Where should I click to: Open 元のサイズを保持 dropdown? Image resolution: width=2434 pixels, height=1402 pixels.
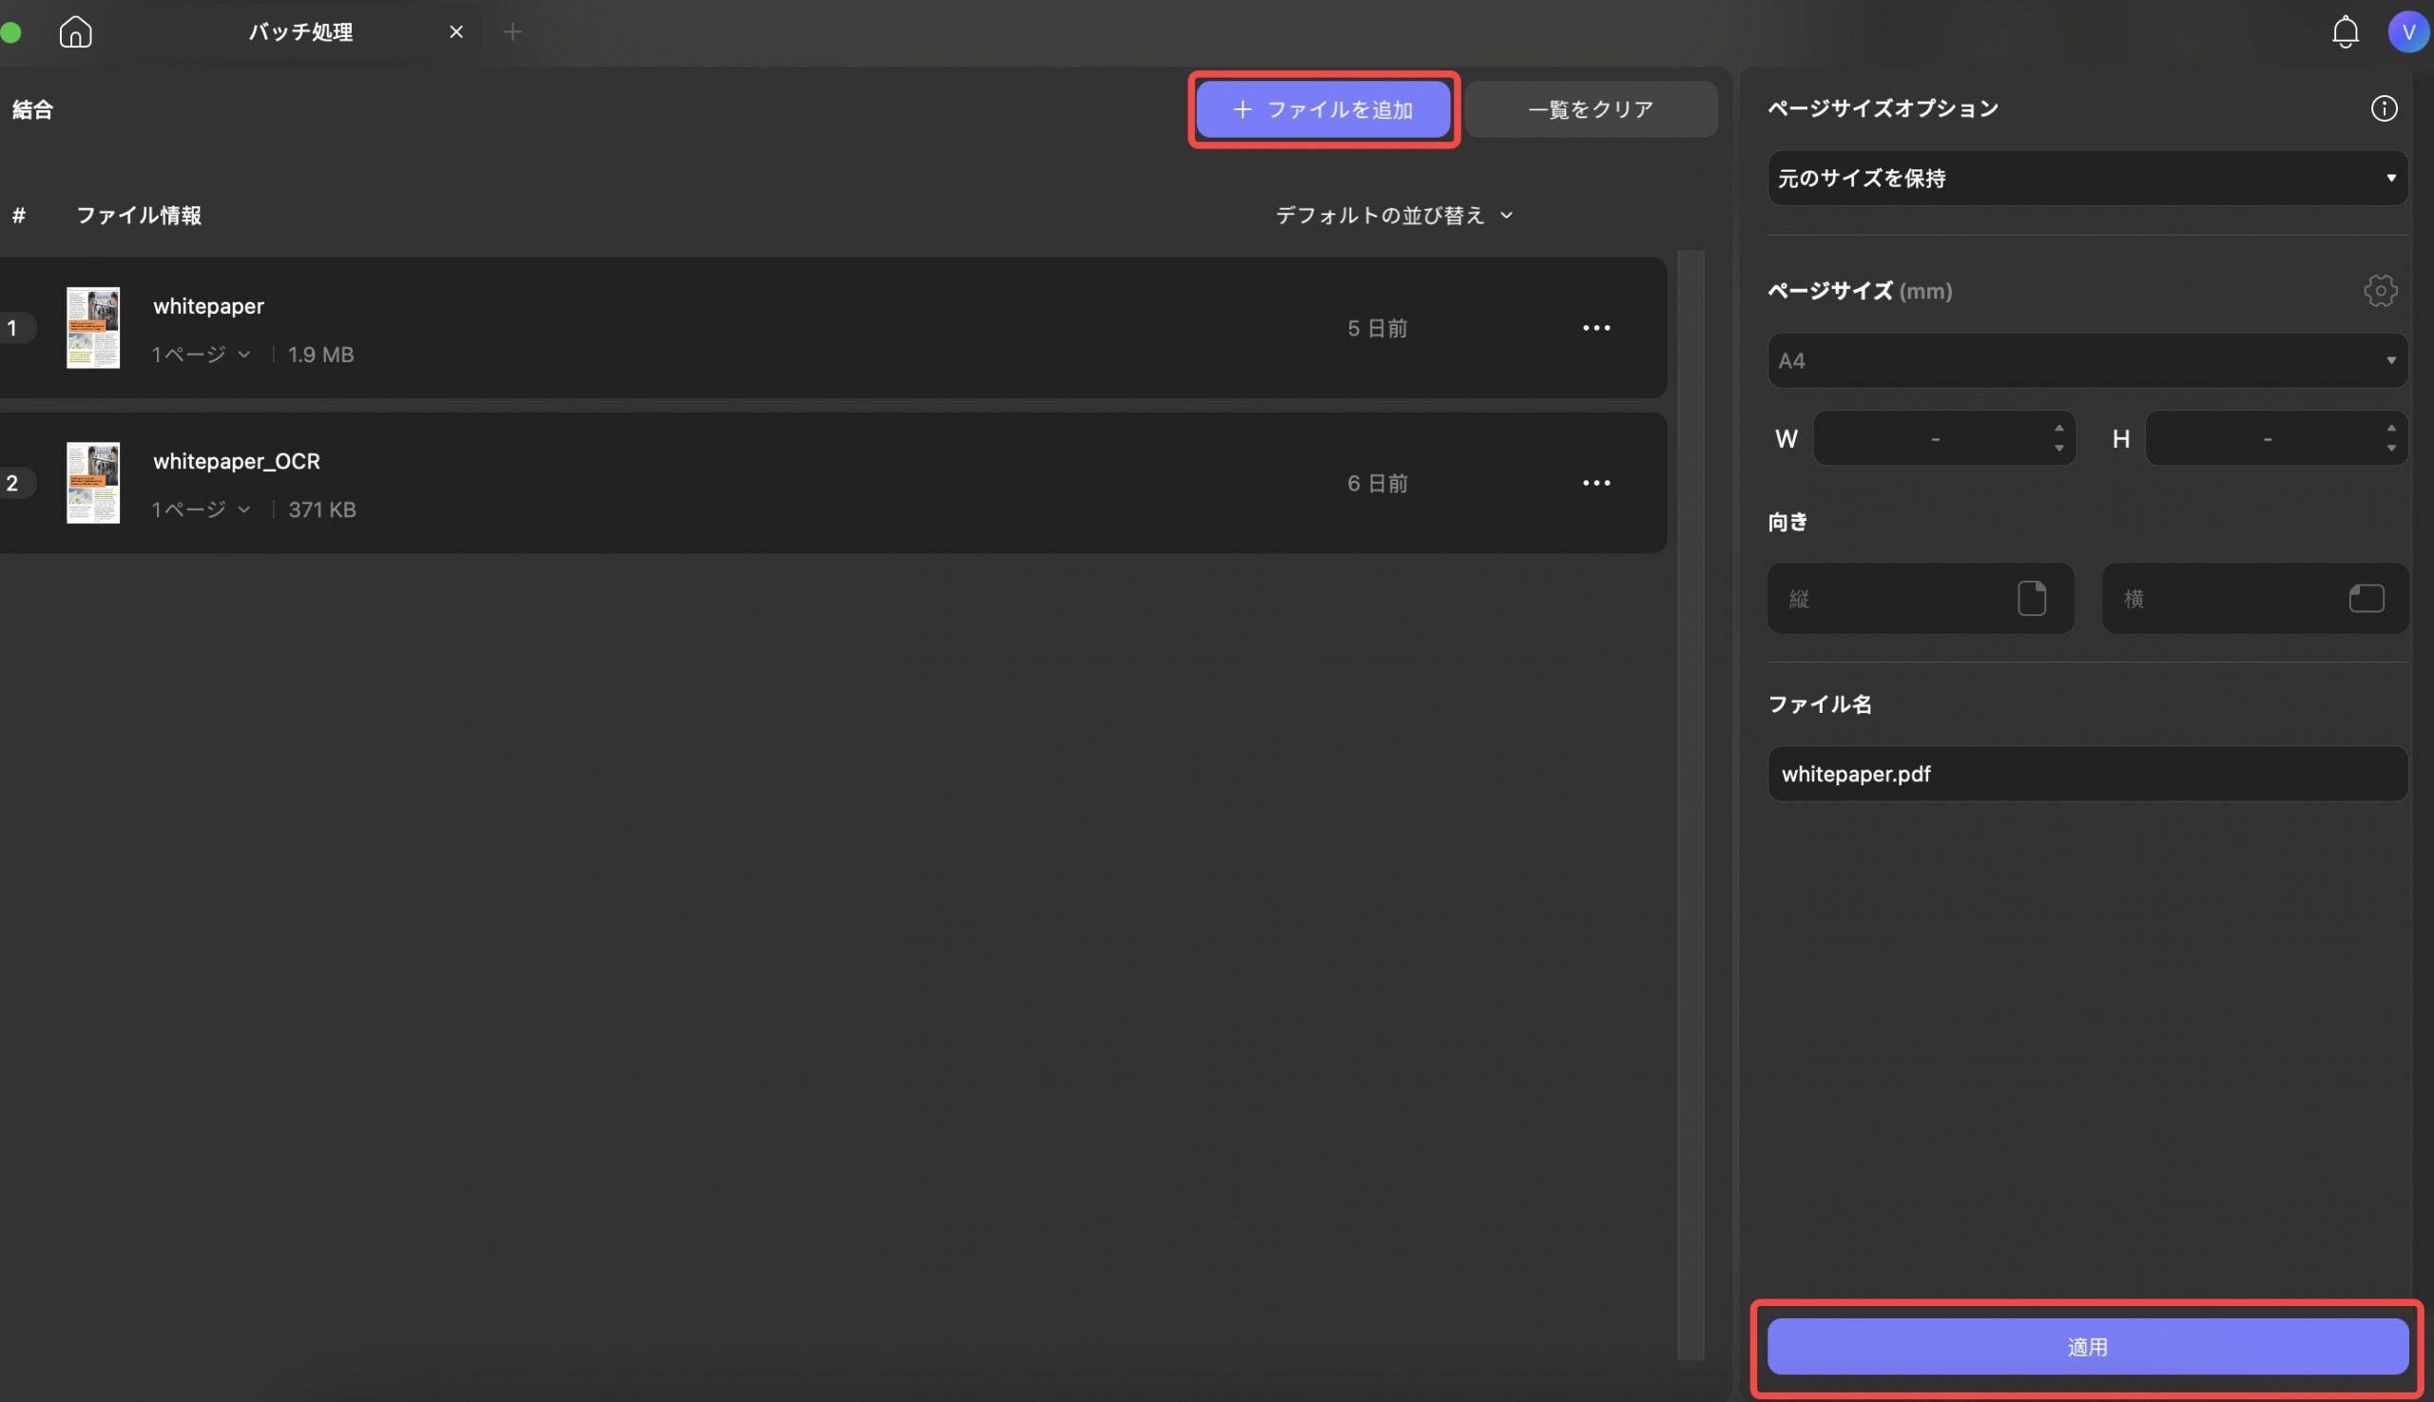point(2087,178)
